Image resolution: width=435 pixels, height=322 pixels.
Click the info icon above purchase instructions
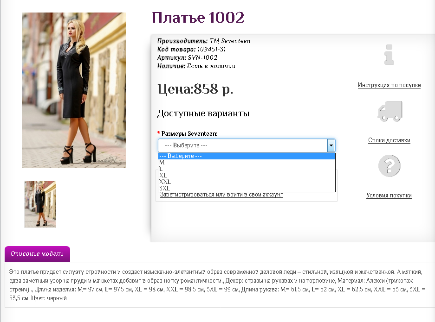(x=389, y=55)
